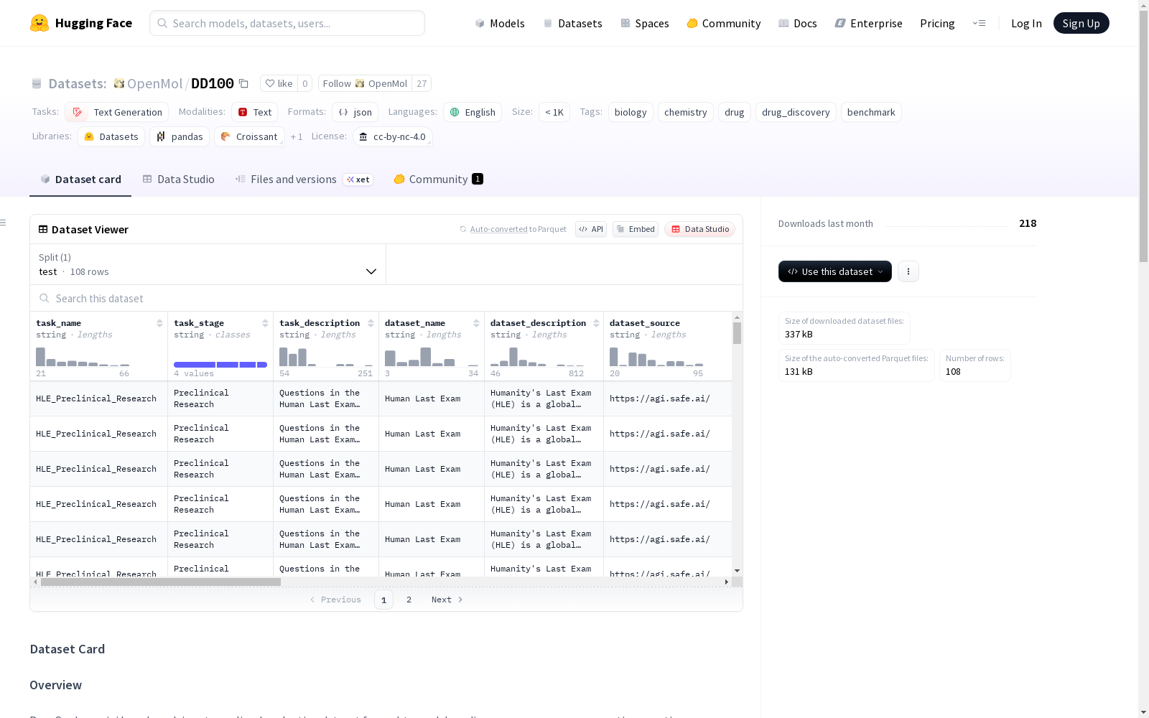
Task: Click the heart like button
Action: click(x=279, y=83)
